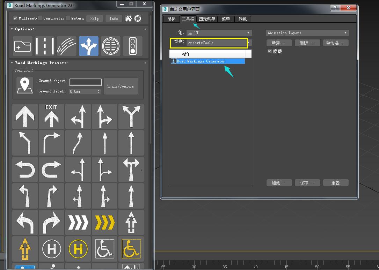Pick the ground position marker icon
Screen dimensions: 379x270
[x=25, y=86]
